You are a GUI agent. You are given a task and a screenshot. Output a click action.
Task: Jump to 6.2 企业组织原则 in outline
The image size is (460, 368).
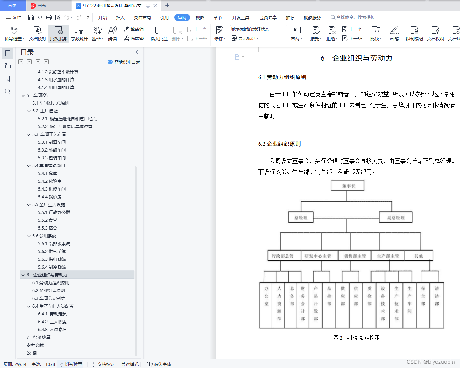coord(49,291)
